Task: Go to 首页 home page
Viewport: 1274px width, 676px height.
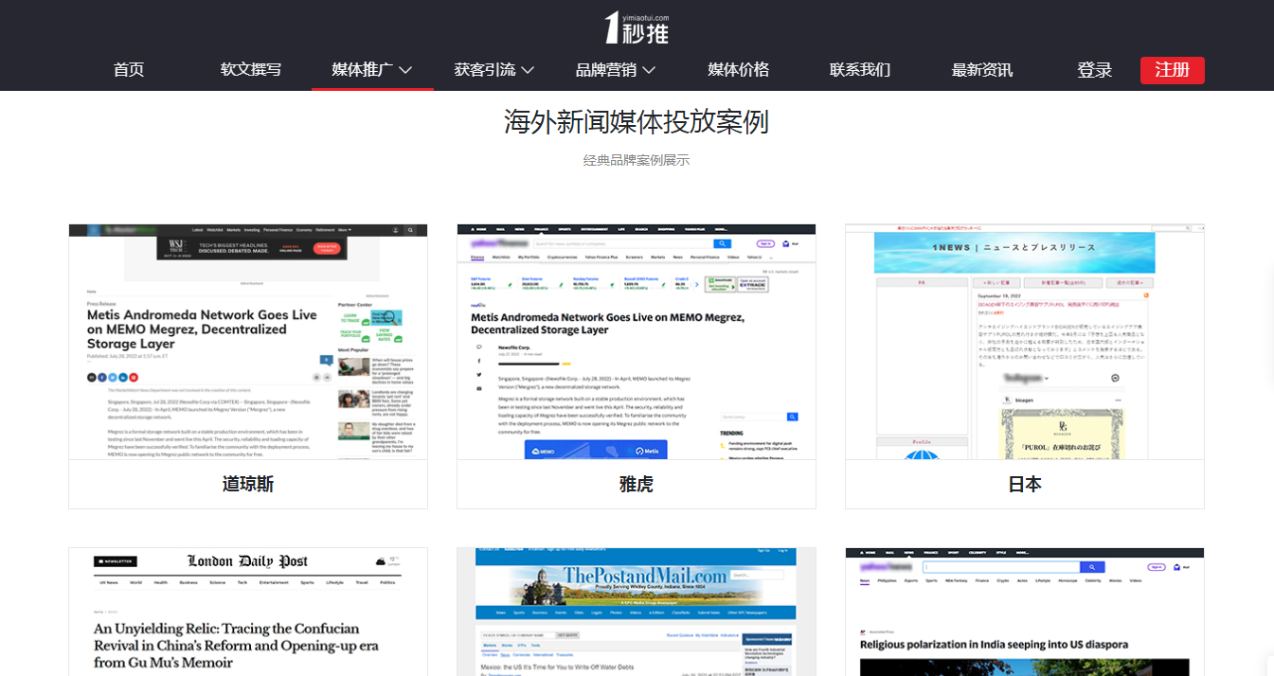Action: tap(129, 70)
